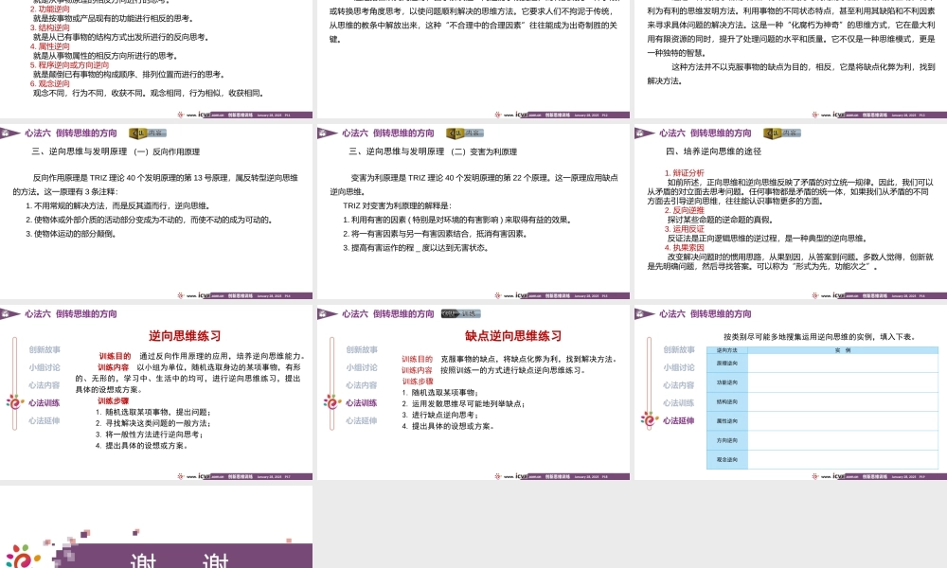The width and height of the screenshot is (947, 568).
Task: Click the swirl flower icon beside 心法延伸
Action: 649,419
